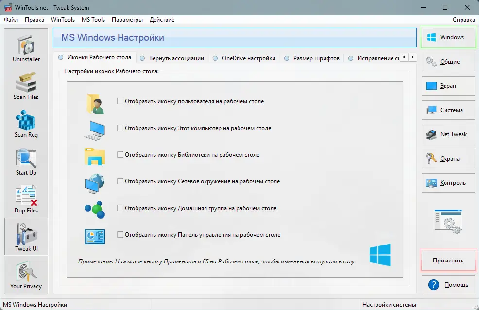Open the Dup Files tool
Image resolution: width=479 pixels, height=310 pixels.
pyautogui.click(x=26, y=200)
